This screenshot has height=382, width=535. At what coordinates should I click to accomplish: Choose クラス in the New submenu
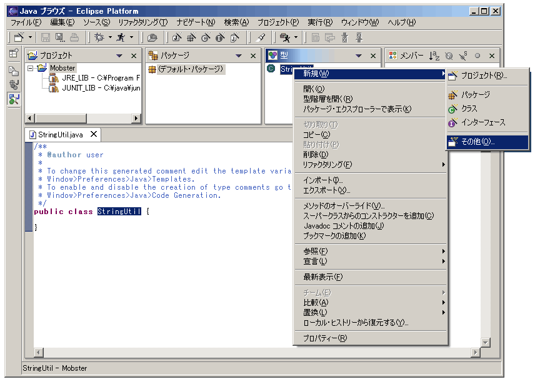pos(487,109)
